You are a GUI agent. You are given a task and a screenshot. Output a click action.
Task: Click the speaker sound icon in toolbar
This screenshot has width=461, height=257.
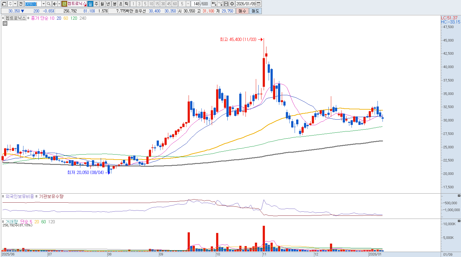(55, 4)
